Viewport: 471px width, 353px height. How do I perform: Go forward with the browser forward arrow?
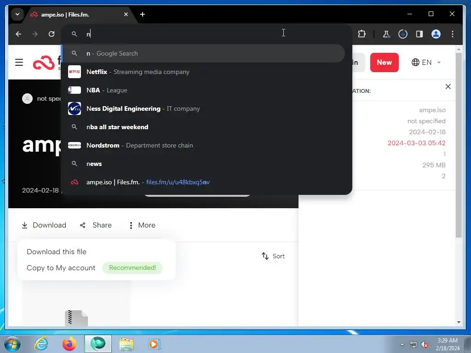(x=35, y=34)
